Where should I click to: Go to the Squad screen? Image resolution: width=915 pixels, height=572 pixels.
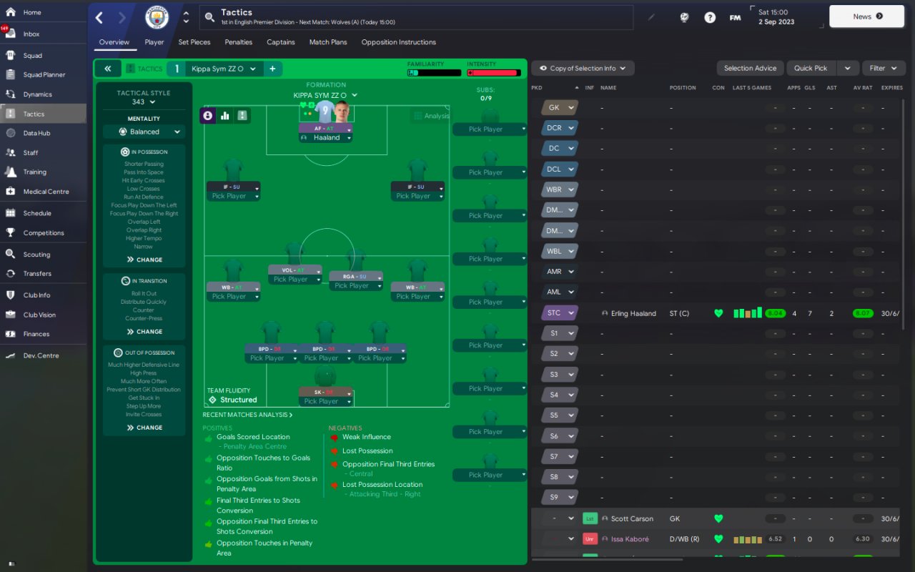33,55
